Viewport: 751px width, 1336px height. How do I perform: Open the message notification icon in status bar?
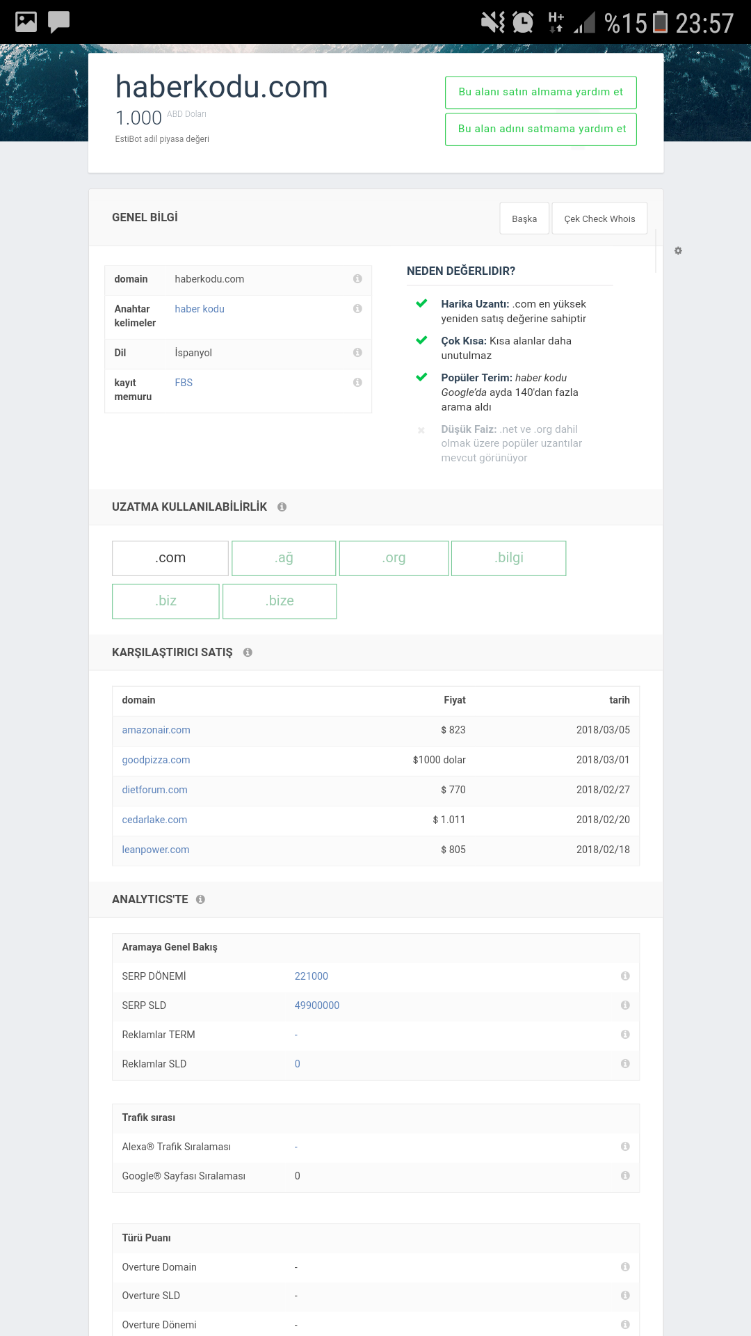[59, 22]
